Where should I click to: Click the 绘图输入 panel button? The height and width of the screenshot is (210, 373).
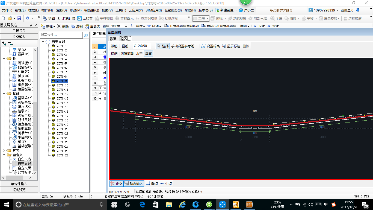point(19,37)
